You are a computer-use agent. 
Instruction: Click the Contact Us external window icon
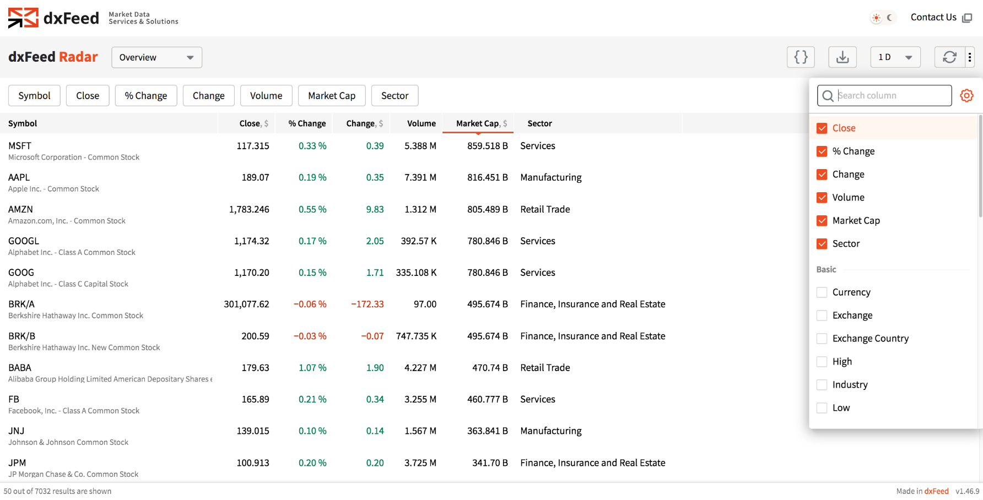coord(967,18)
